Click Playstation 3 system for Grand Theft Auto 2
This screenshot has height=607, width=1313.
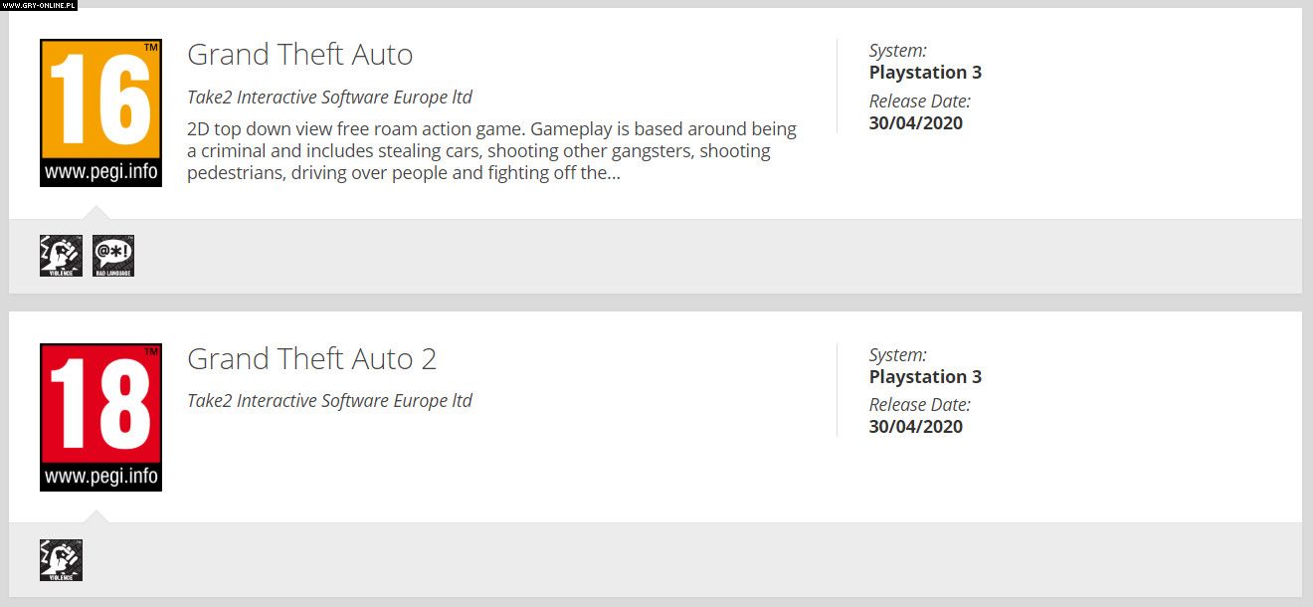925,377
